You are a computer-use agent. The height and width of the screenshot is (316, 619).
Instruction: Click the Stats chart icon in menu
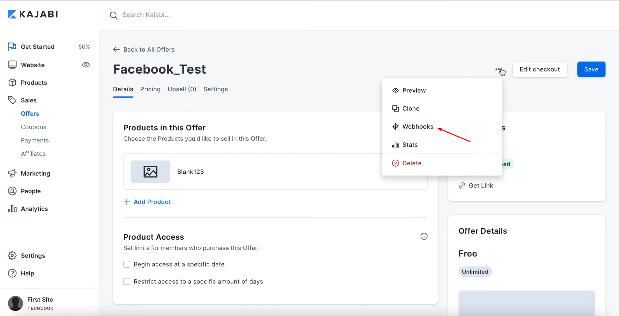point(395,145)
